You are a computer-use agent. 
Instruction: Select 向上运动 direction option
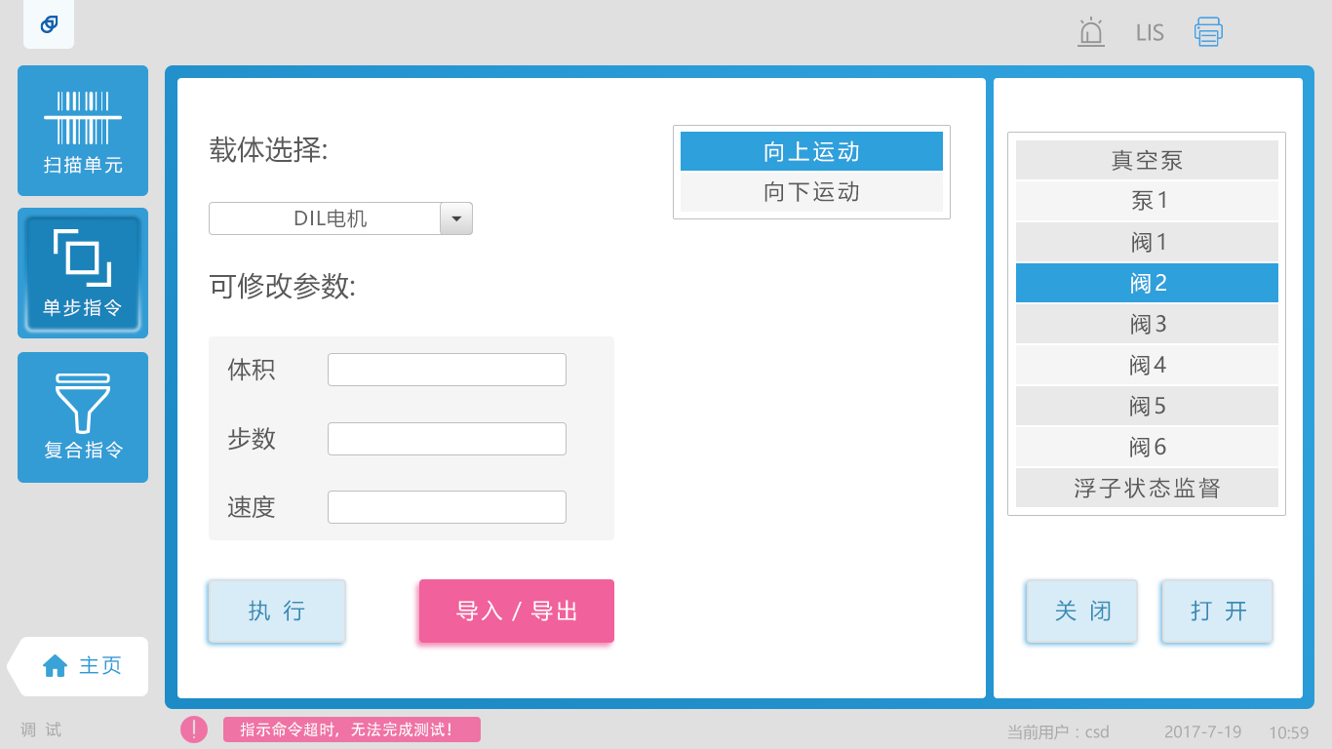coord(811,152)
